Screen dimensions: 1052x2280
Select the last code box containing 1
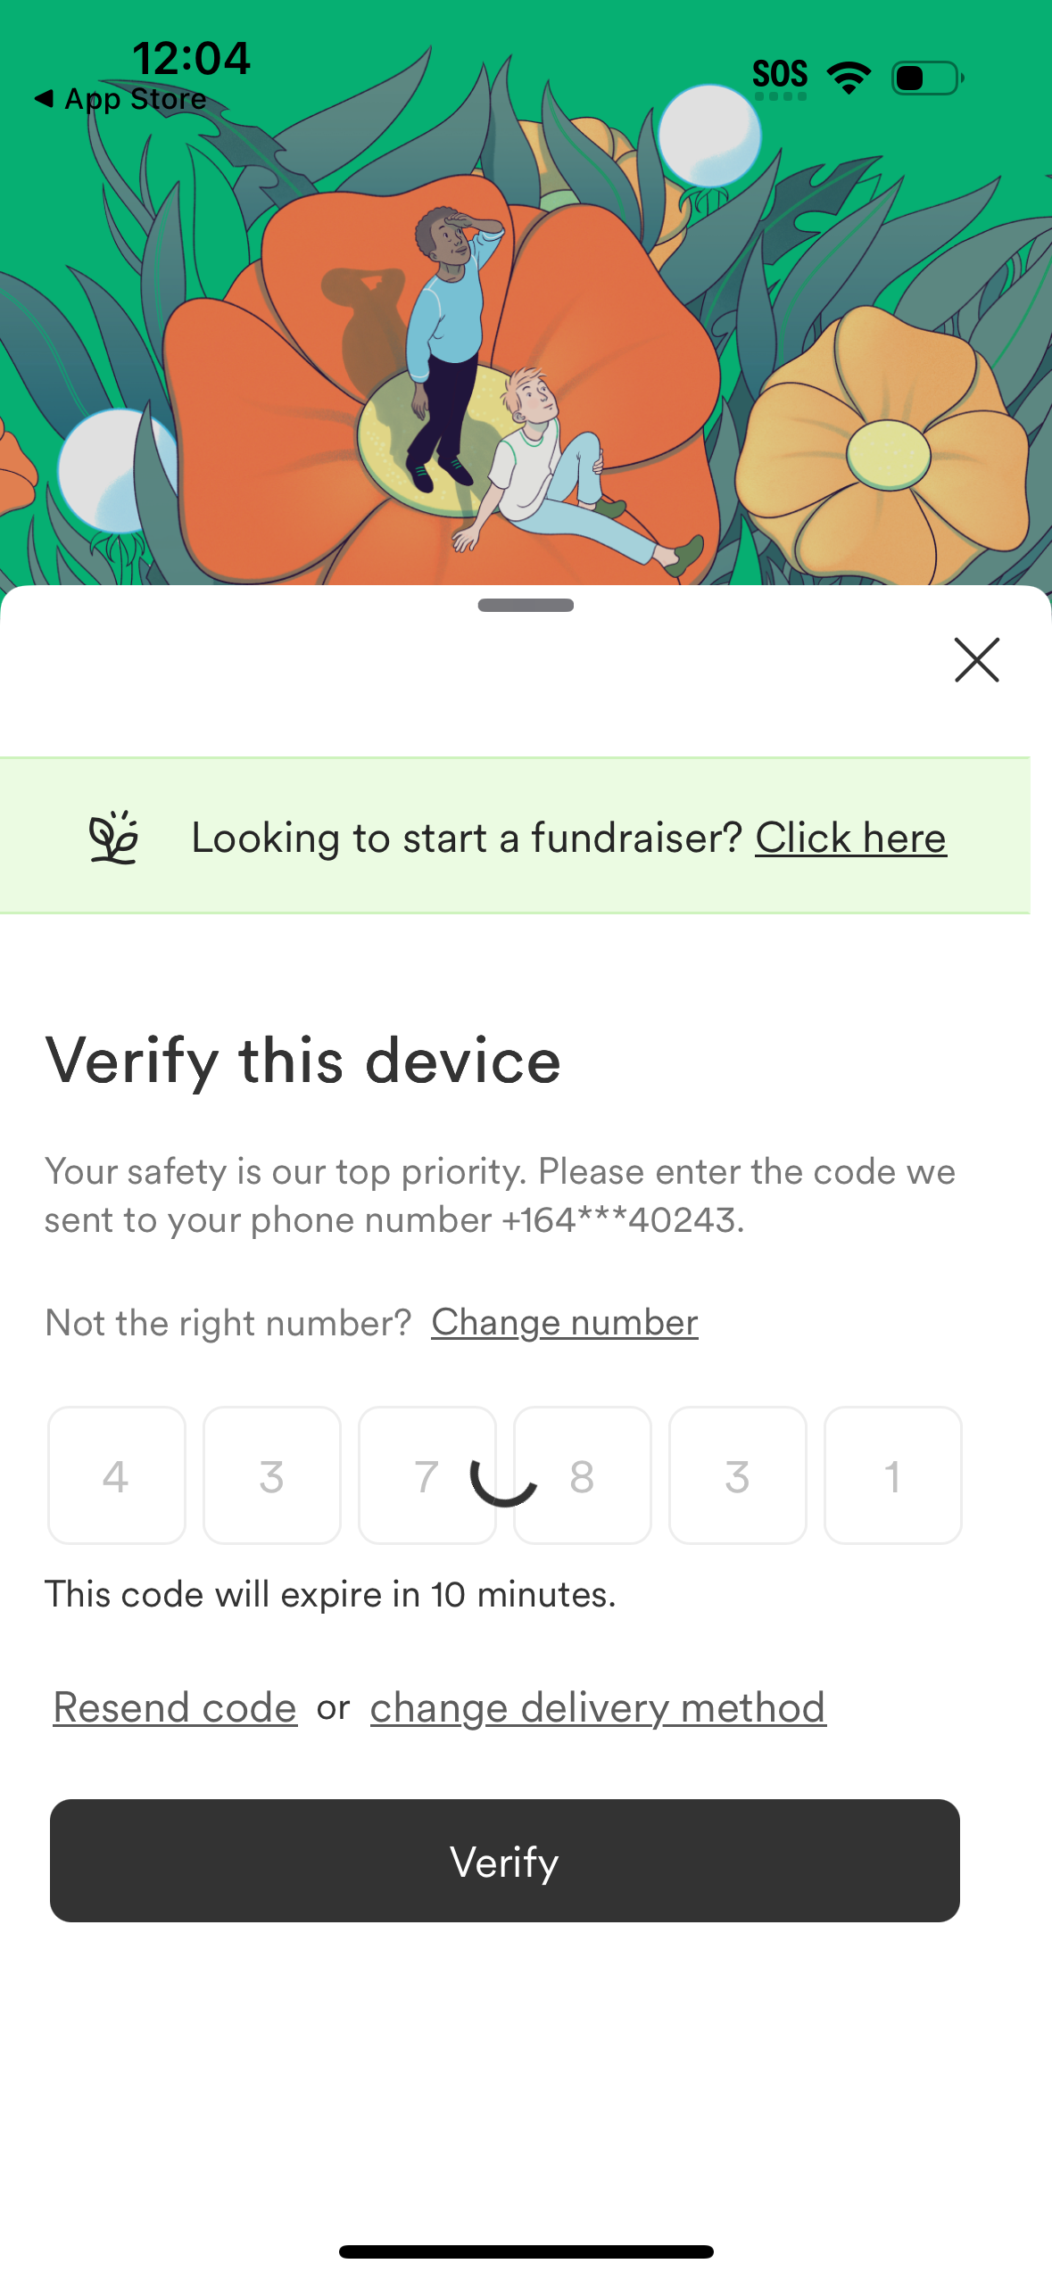click(x=893, y=1475)
